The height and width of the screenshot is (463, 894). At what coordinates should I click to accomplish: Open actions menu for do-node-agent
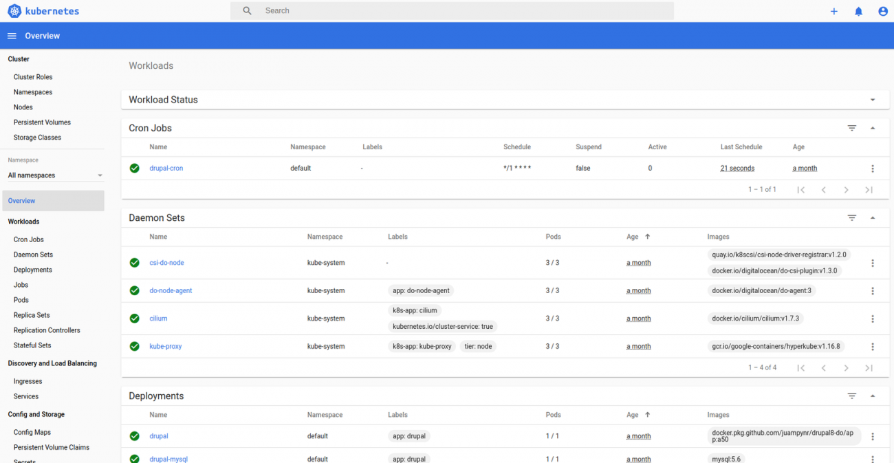coord(873,291)
